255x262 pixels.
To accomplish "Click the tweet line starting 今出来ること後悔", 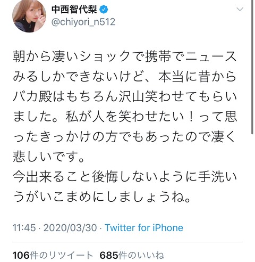I will coord(125,177).
